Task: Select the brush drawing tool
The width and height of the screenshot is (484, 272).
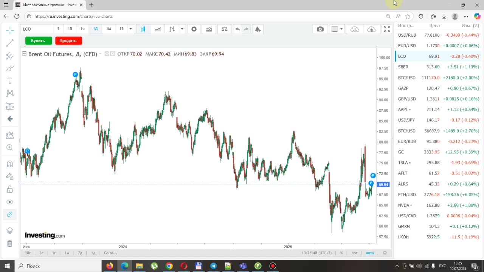Action: [x=10, y=68]
